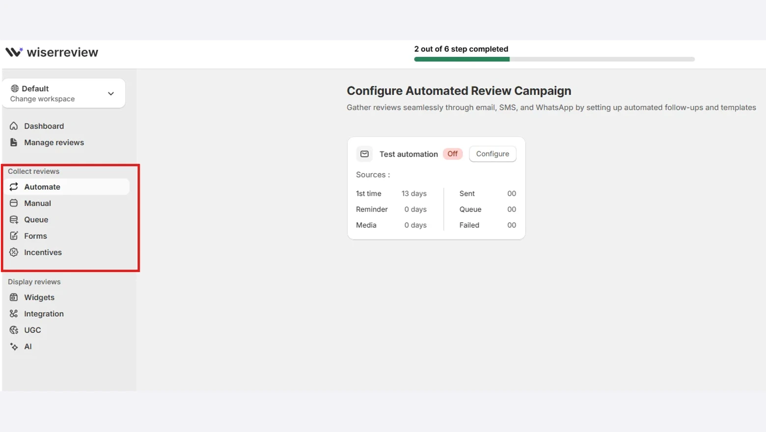Click the AI sparkle icon
Viewport: 766px width, 432px height.
14,347
